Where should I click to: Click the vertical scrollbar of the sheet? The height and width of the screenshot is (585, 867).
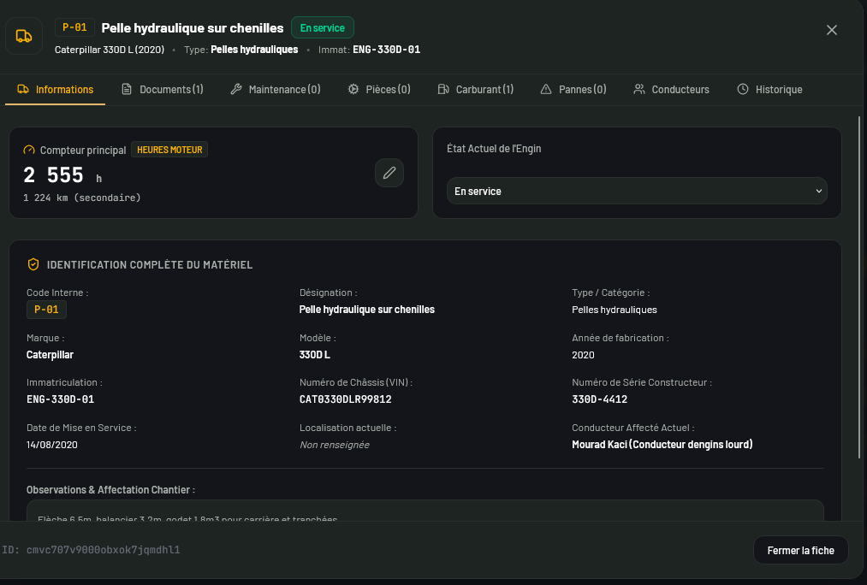click(858, 287)
